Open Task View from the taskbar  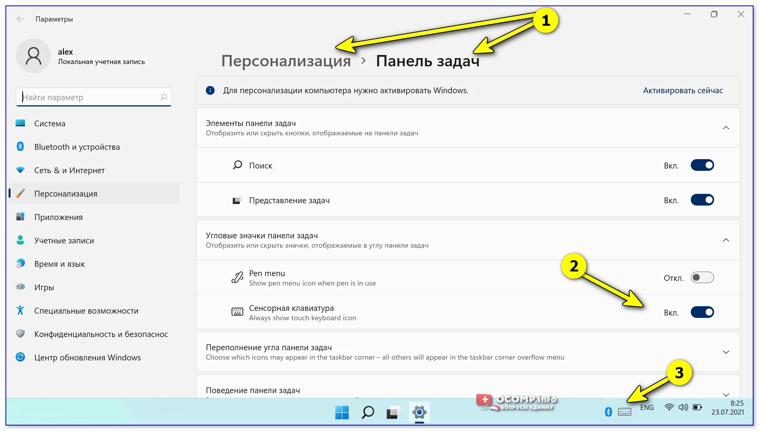(x=393, y=412)
